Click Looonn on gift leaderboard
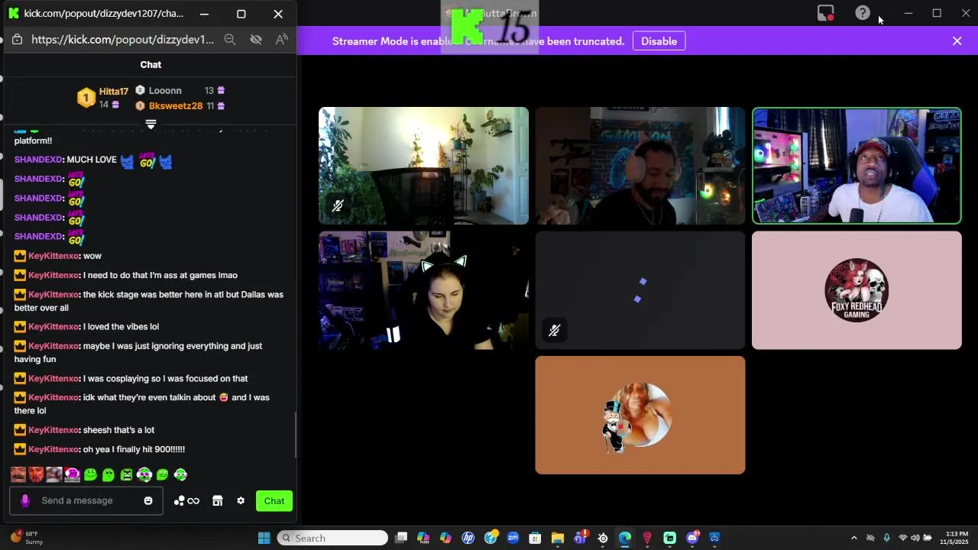Viewport: 978px width, 550px height. pyautogui.click(x=165, y=91)
